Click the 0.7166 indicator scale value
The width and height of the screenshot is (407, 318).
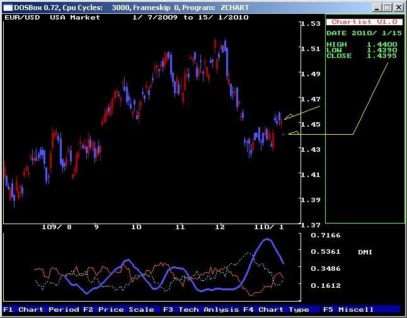pyautogui.click(x=326, y=236)
